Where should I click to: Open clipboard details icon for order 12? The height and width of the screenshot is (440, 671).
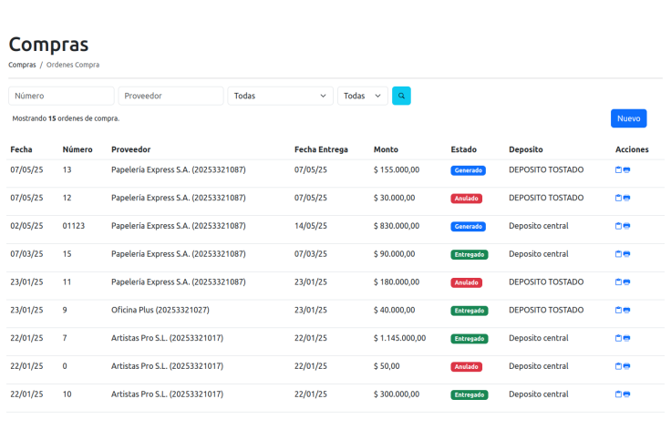coord(618,198)
